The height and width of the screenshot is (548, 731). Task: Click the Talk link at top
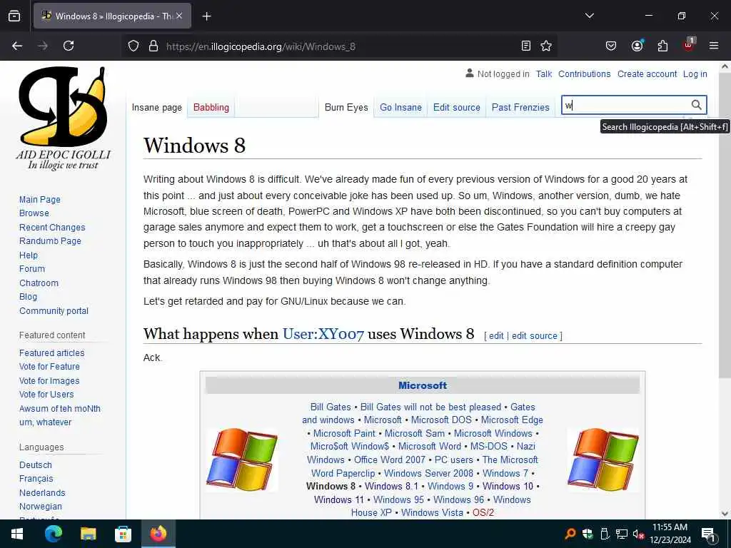tap(543, 74)
